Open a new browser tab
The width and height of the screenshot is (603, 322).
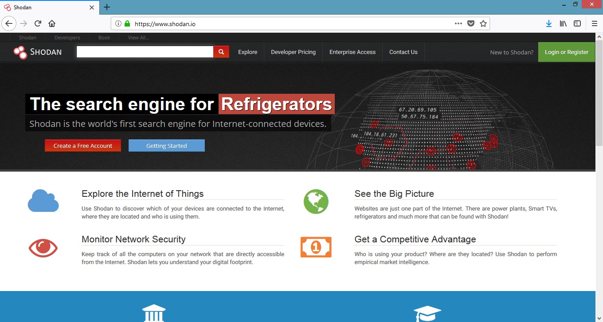click(107, 7)
